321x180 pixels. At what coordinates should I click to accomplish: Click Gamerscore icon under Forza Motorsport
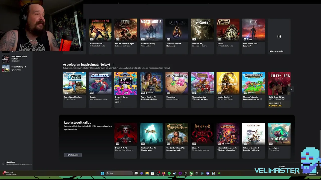[x=13, y=70]
